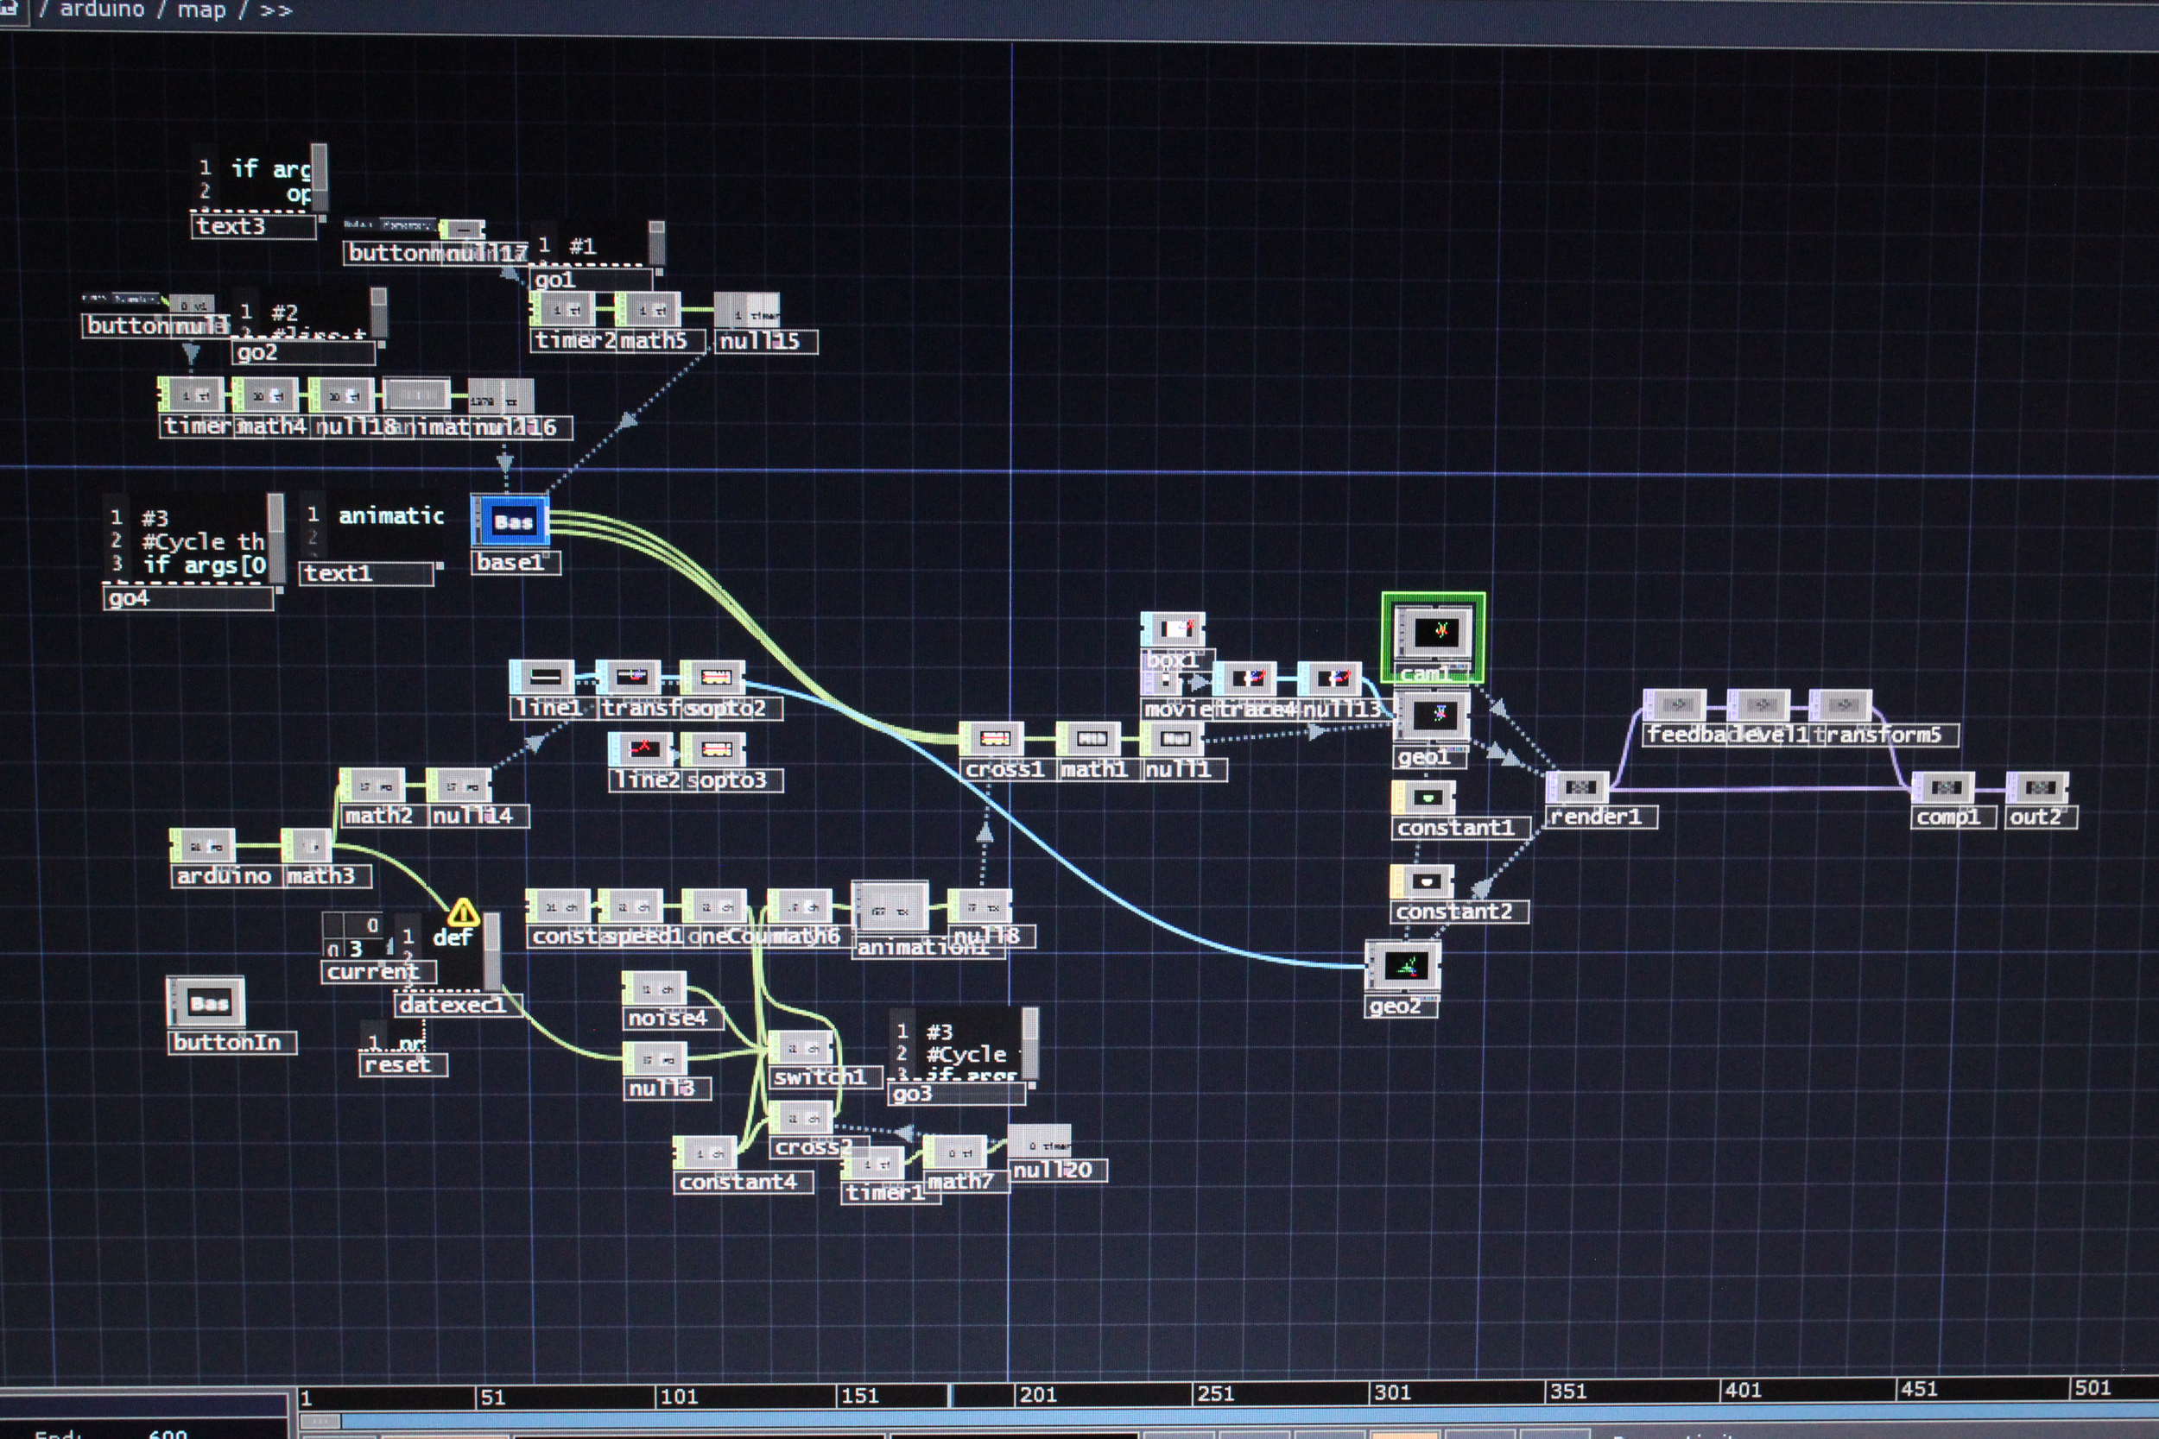This screenshot has width=2159, height=1439.
Task: Select the cross1 node
Action: (x=991, y=739)
